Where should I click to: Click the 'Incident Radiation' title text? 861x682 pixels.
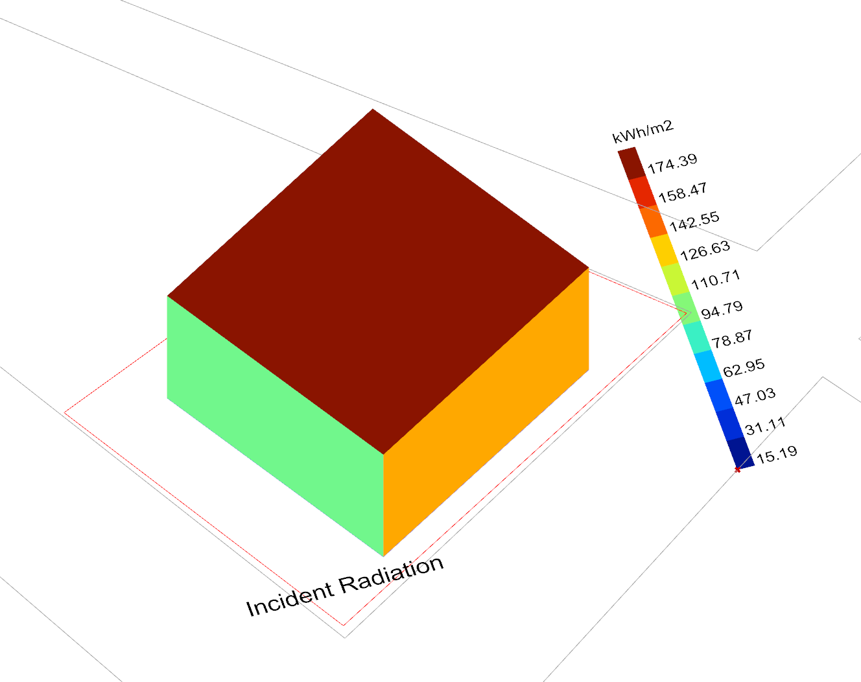[345, 587]
